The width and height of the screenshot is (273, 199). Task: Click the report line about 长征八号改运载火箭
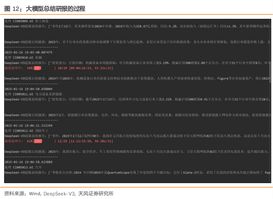click(138, 136)
